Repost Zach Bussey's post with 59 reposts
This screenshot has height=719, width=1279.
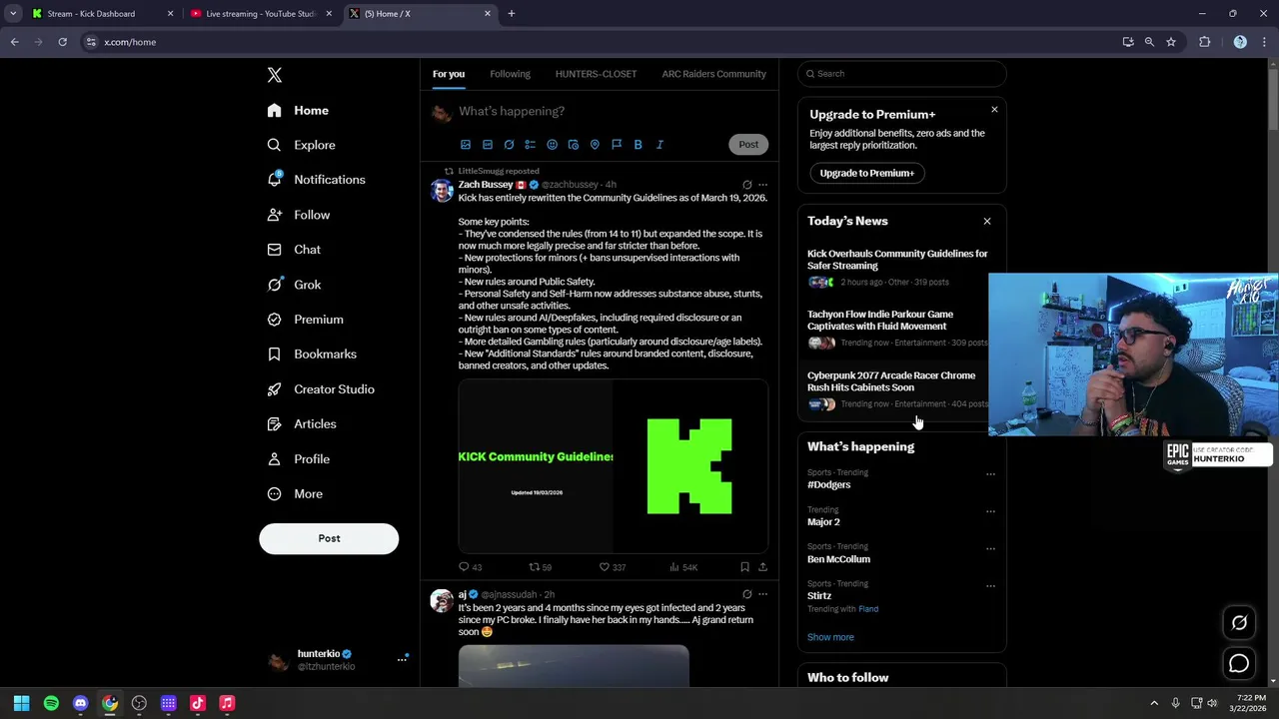(x=540, y=567)
